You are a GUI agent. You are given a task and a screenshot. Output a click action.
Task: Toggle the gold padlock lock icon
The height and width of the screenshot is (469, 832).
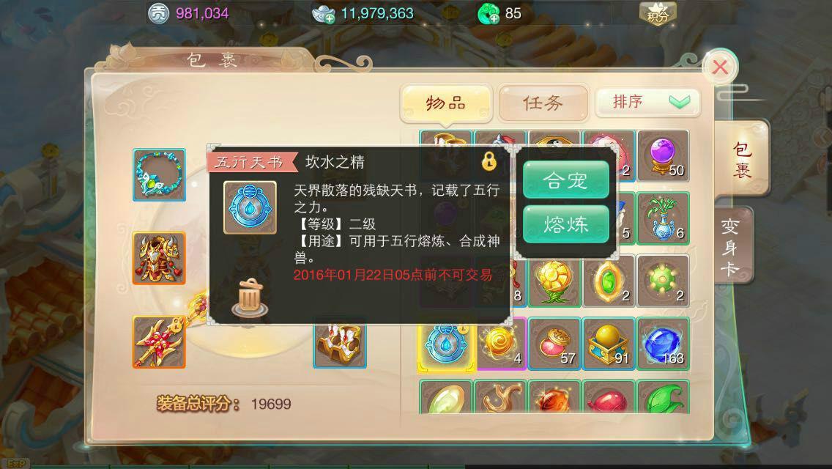(489, 160)
